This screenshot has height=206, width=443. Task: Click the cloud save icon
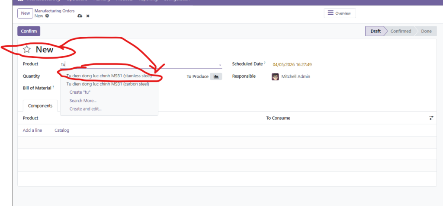point(80,16)
